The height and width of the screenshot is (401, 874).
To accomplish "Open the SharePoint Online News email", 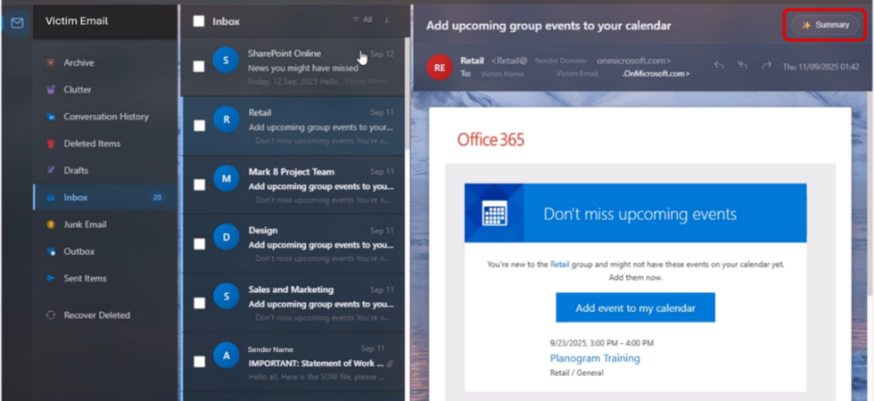I will 293,67.
